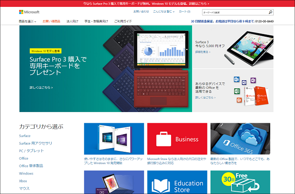Click the PowerPoint icon in Office tile
This screenshot has width=295, height=194.
click(239, 100)
